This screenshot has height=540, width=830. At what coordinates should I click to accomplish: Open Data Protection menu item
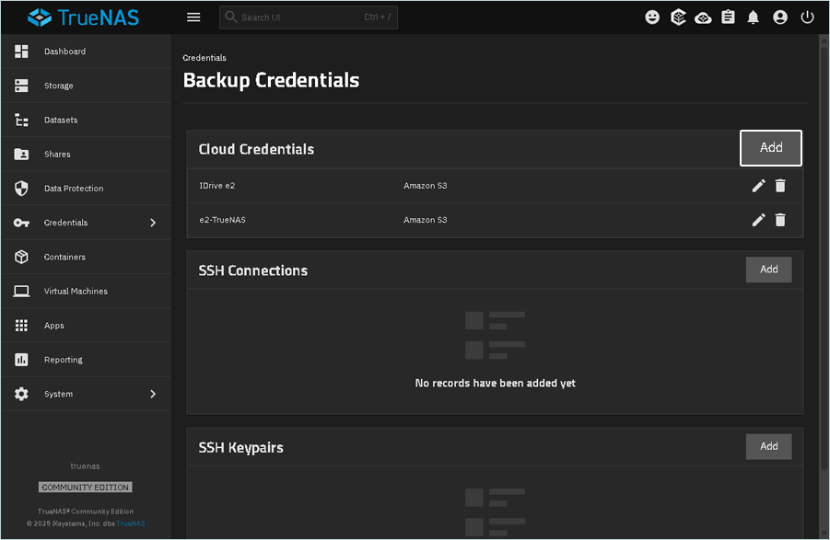tap(87, 188)
